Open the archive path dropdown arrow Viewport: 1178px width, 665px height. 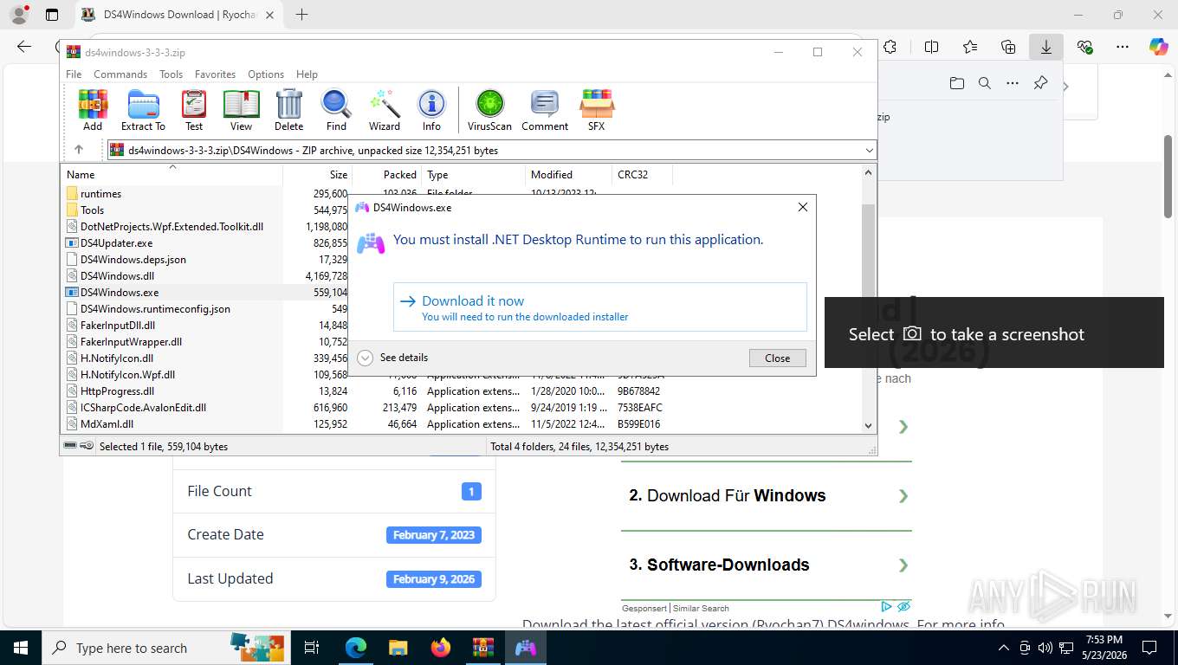point(870,151)
